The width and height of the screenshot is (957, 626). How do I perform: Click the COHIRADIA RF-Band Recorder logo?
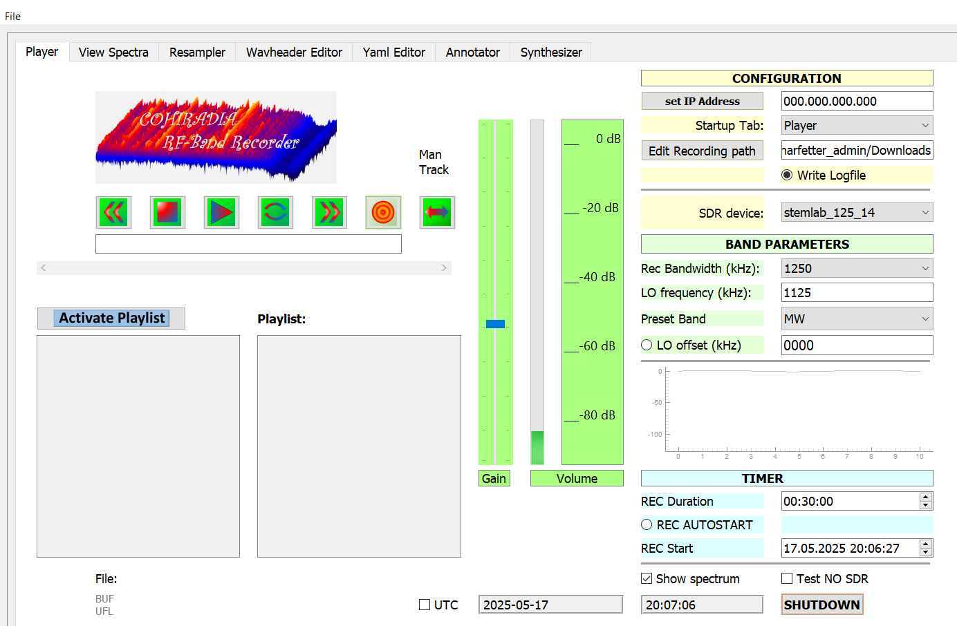216,137
